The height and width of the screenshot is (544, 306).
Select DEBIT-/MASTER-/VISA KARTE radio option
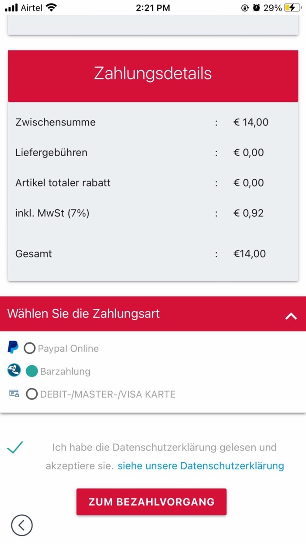31,394
